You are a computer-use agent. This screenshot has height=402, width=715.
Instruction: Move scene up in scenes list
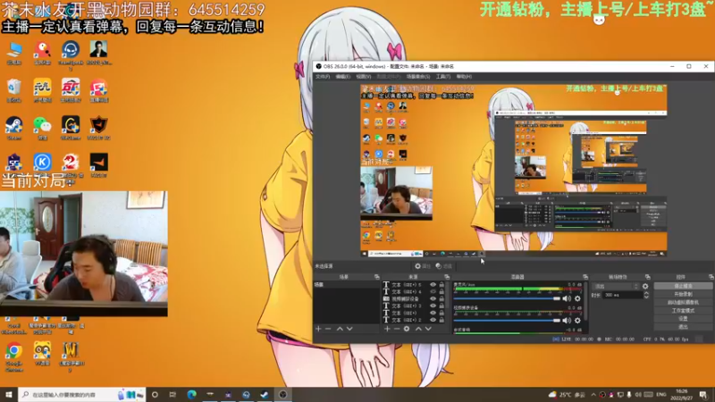(340, 329)
